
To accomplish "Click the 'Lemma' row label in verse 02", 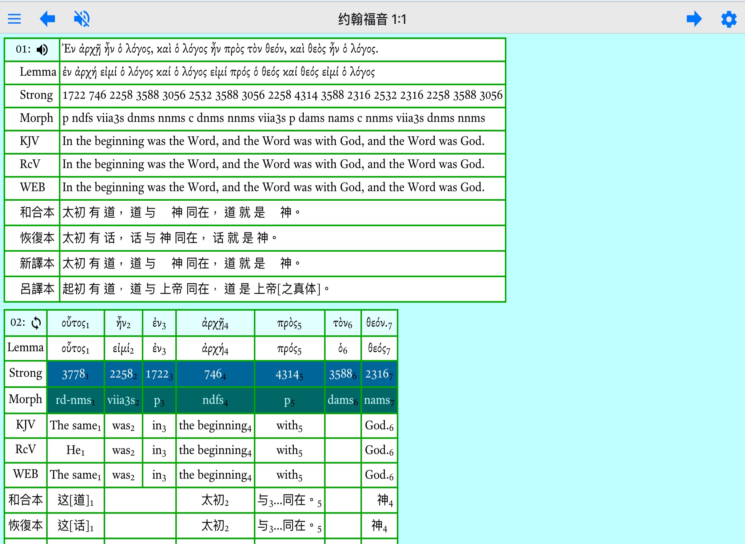I will pos(25,348).
